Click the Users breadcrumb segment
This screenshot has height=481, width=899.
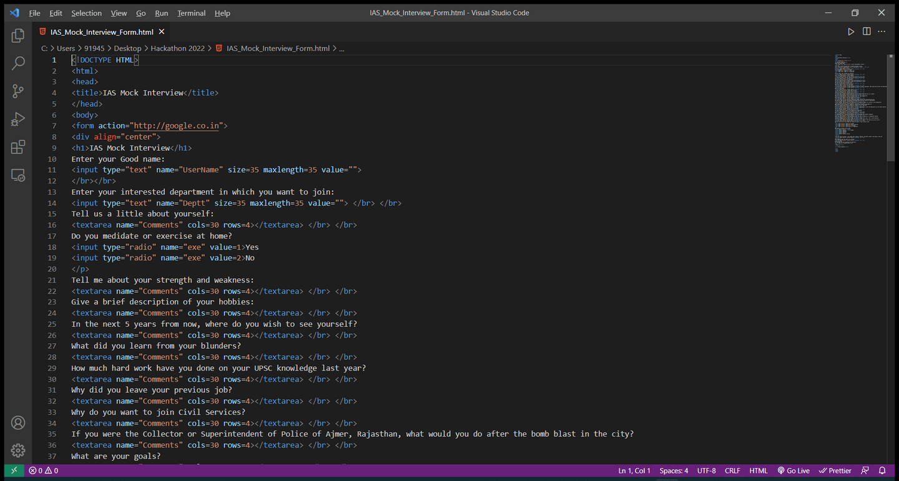66,48
